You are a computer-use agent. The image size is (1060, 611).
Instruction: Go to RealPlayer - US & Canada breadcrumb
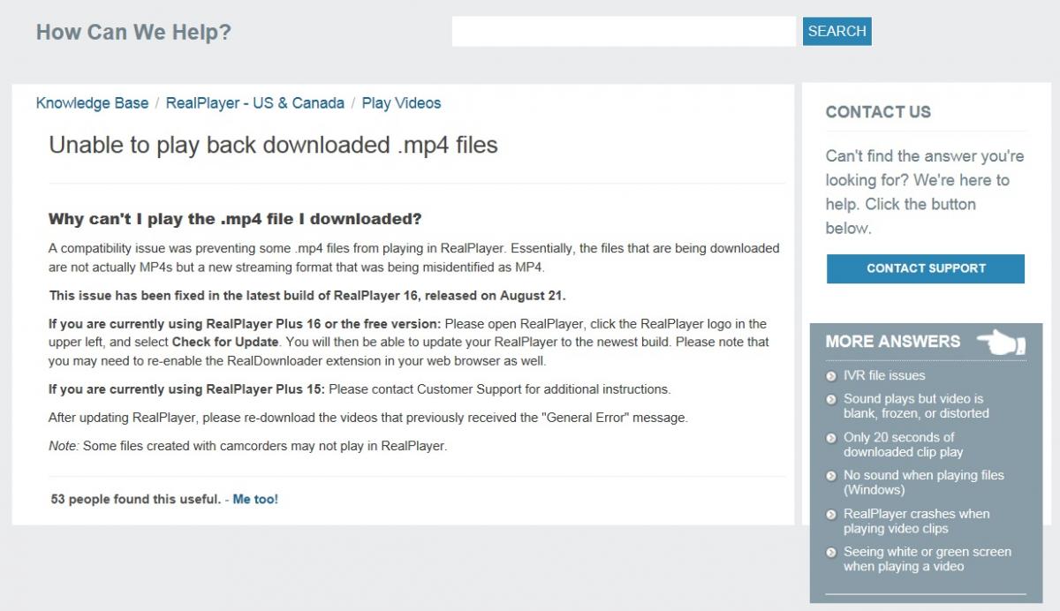[254, 103]
